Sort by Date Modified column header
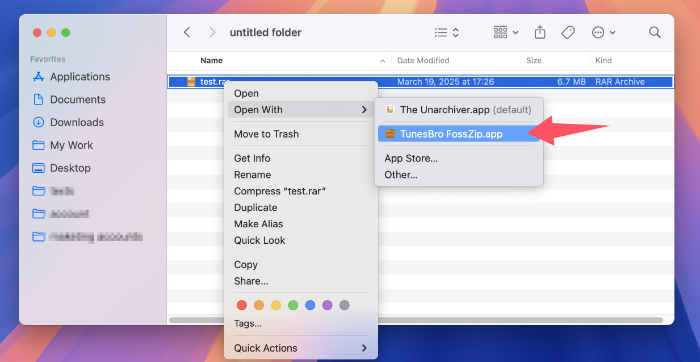Viewport: 700px width, 362px height. tap(423, 60)
